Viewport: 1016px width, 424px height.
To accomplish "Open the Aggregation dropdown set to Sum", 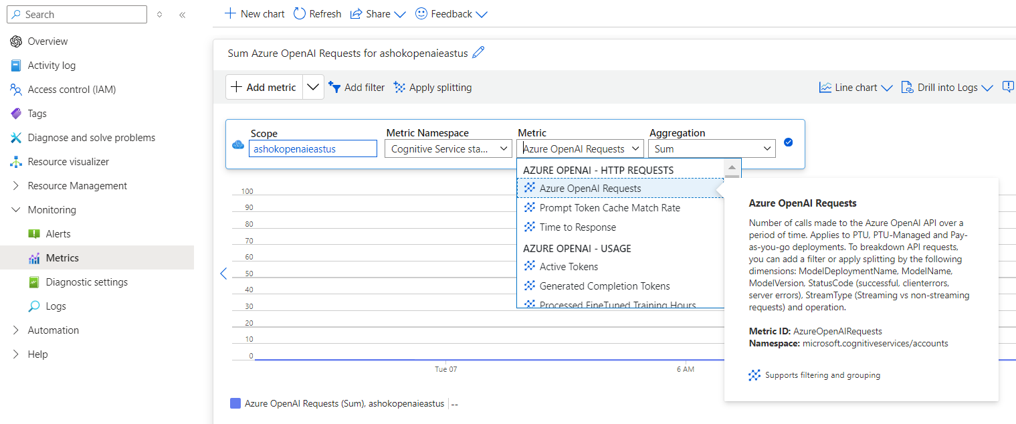I will click(x=712, y=148).
